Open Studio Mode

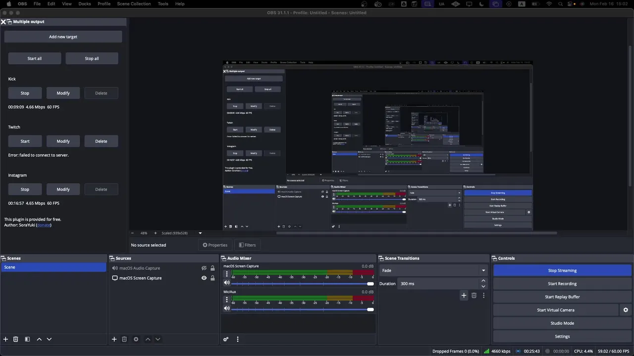(562, 323)
